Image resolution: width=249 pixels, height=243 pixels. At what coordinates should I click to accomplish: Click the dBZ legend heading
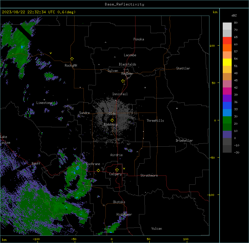(234, 16)
